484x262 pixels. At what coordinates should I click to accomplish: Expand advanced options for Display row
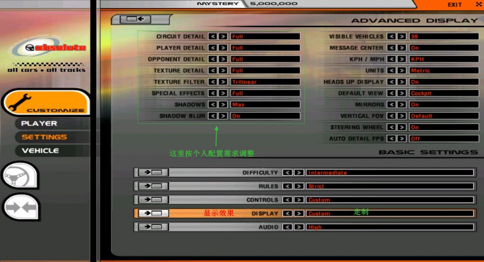153,214
